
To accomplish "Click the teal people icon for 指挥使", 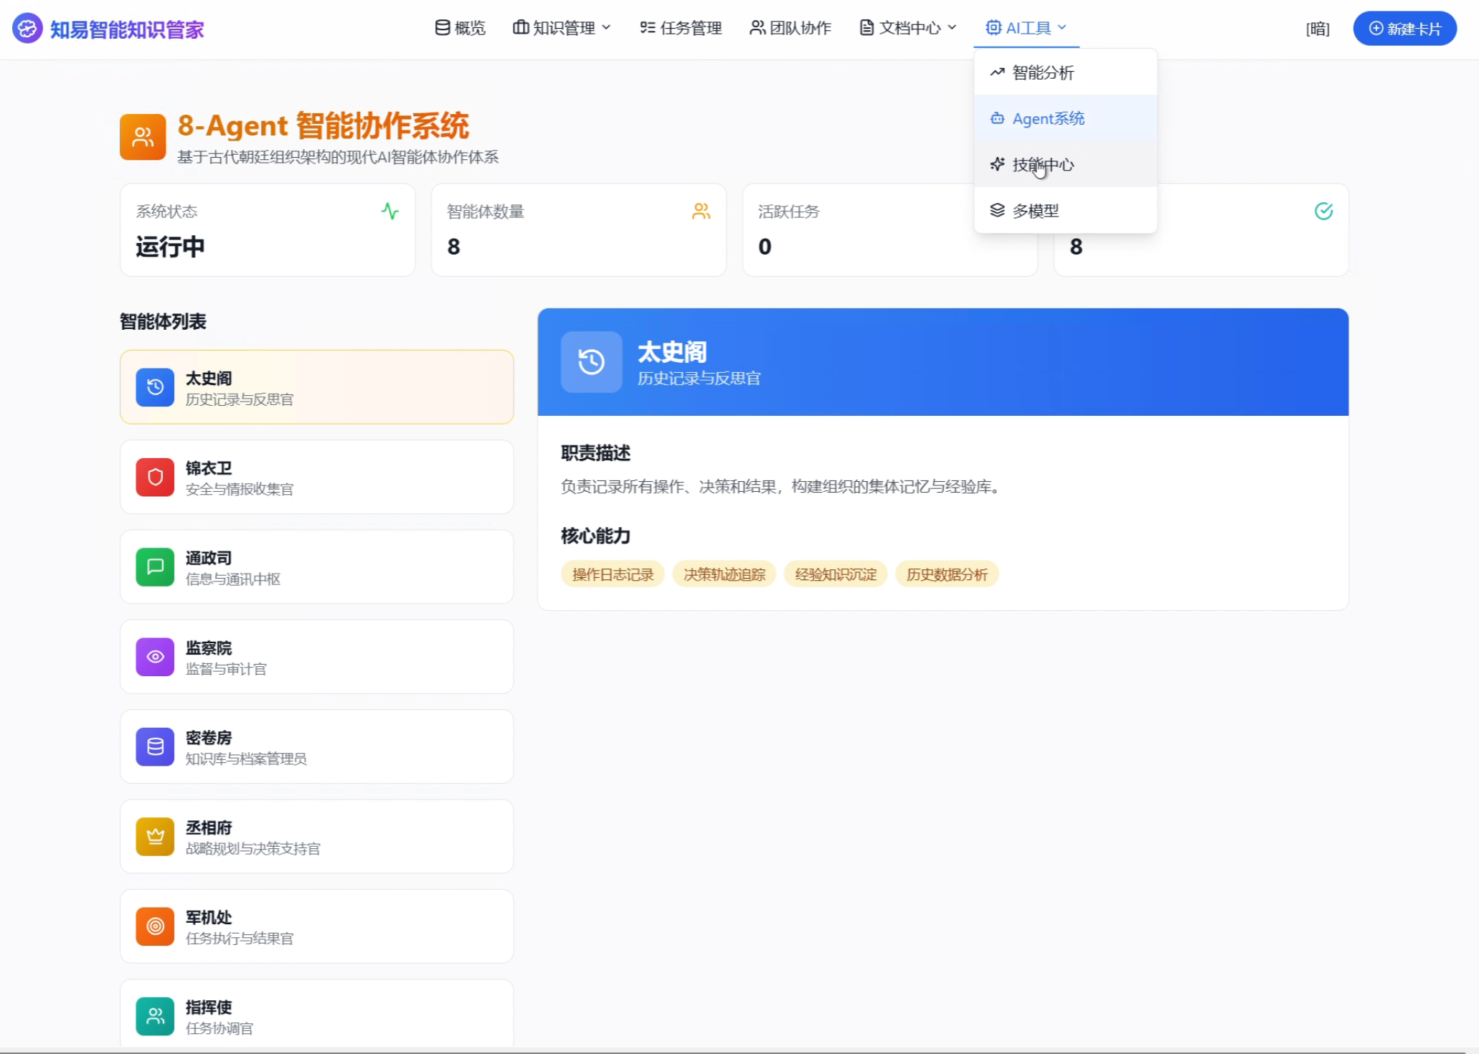I will click(155, 1016).
